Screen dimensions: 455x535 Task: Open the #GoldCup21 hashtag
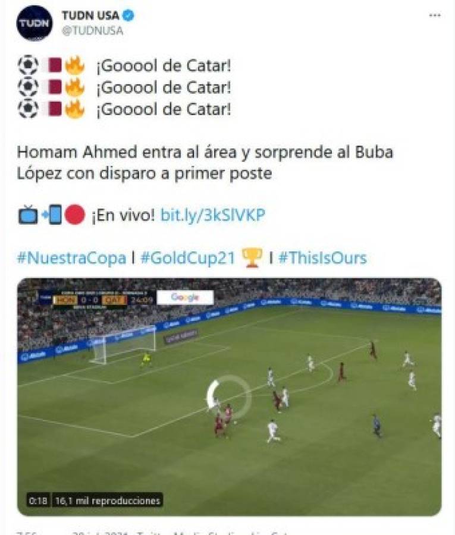tap(188, 257)
